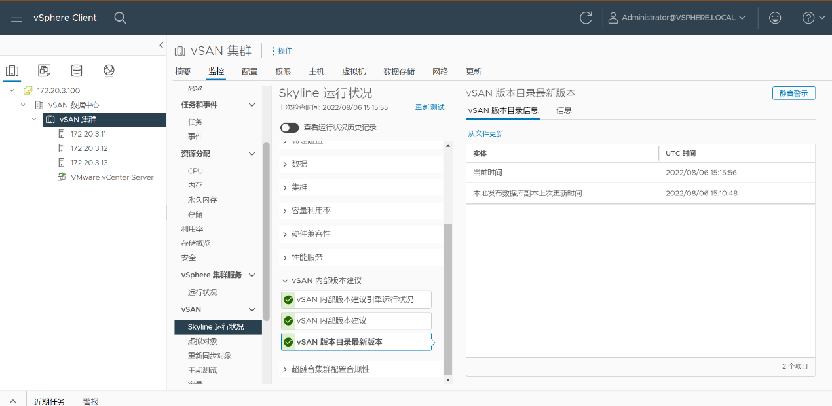
Task: Collapse the vSAN 数据中心 tree node
Action: point(23,105)
